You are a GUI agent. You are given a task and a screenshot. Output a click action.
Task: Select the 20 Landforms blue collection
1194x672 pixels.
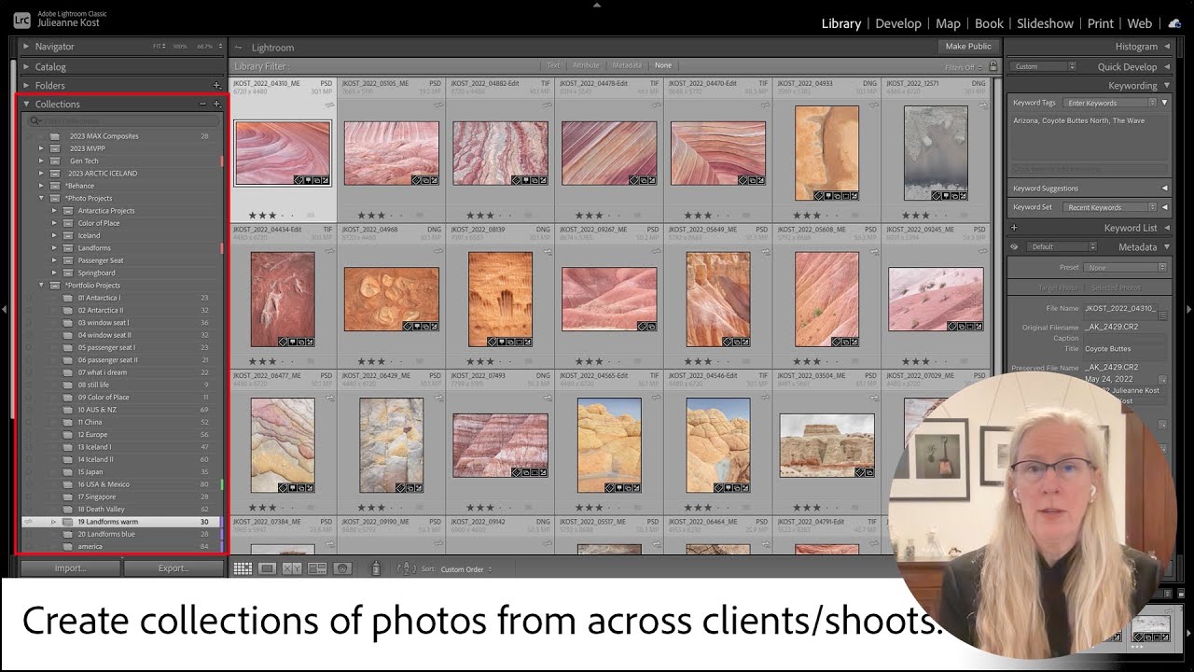coord(121,534)
